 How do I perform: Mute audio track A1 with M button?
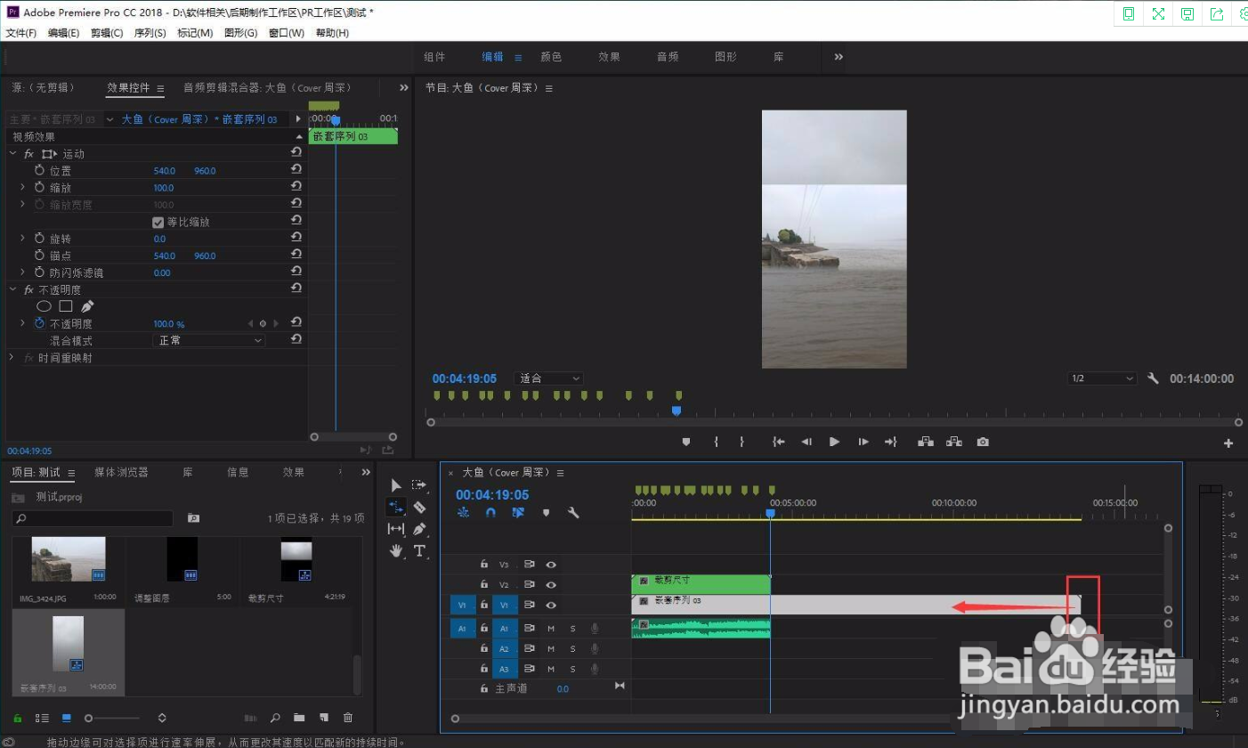pos(551,629)
